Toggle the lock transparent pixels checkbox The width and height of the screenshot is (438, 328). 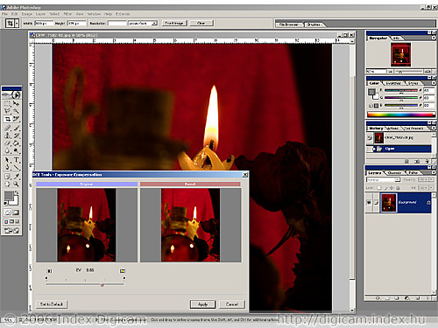(378, 188)
